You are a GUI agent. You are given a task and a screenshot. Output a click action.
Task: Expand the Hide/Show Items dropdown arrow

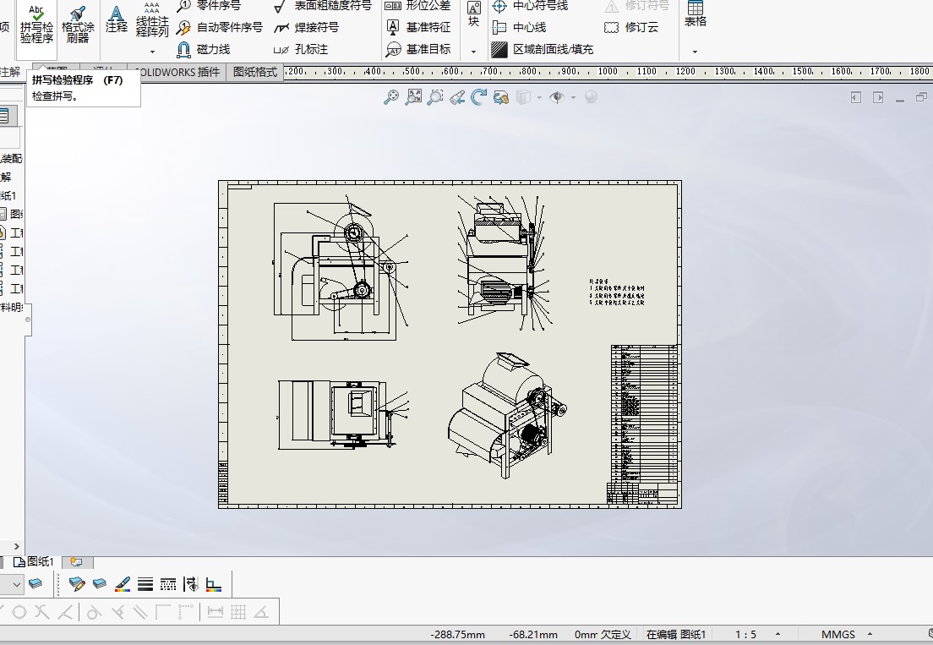pos(573,97)
